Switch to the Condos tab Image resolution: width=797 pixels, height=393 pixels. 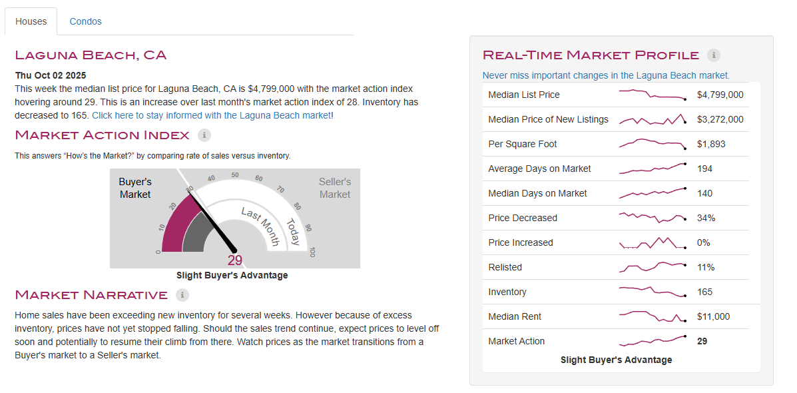[86, 21]
